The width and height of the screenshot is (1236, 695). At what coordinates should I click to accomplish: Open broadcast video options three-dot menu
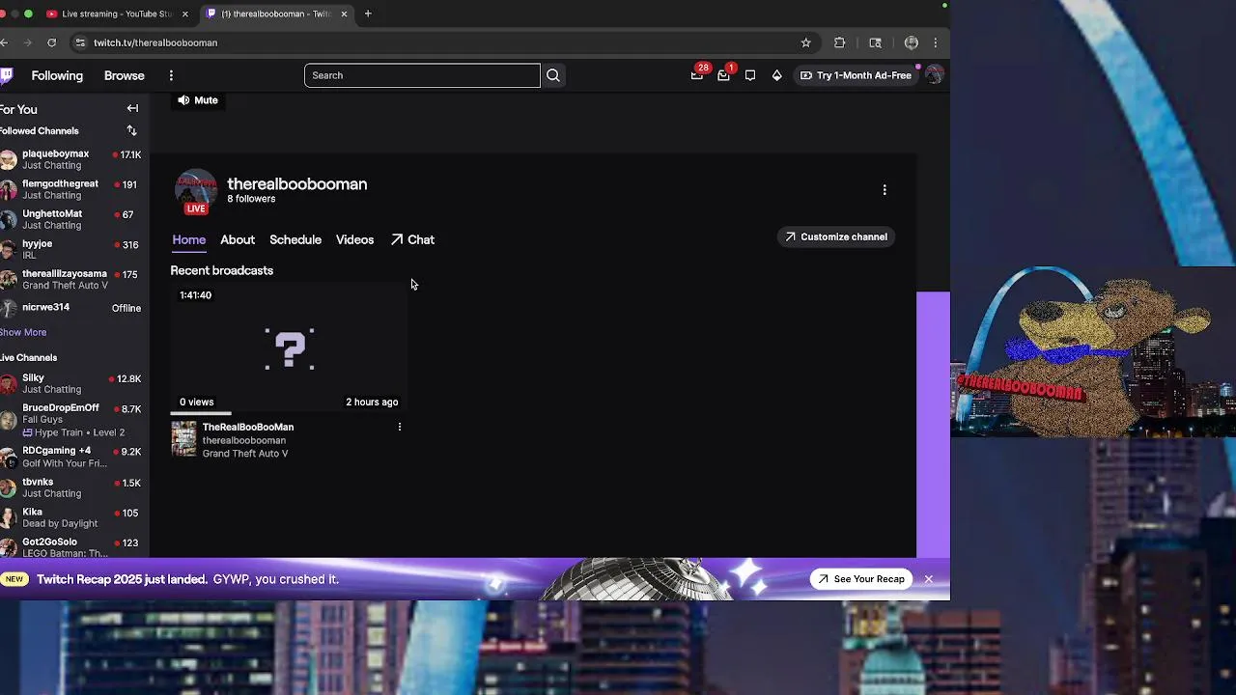(x=400, y=427)
